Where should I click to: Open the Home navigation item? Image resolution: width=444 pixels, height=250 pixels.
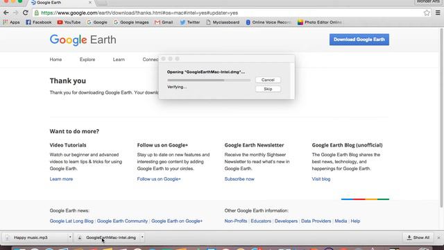coord(55,60)
